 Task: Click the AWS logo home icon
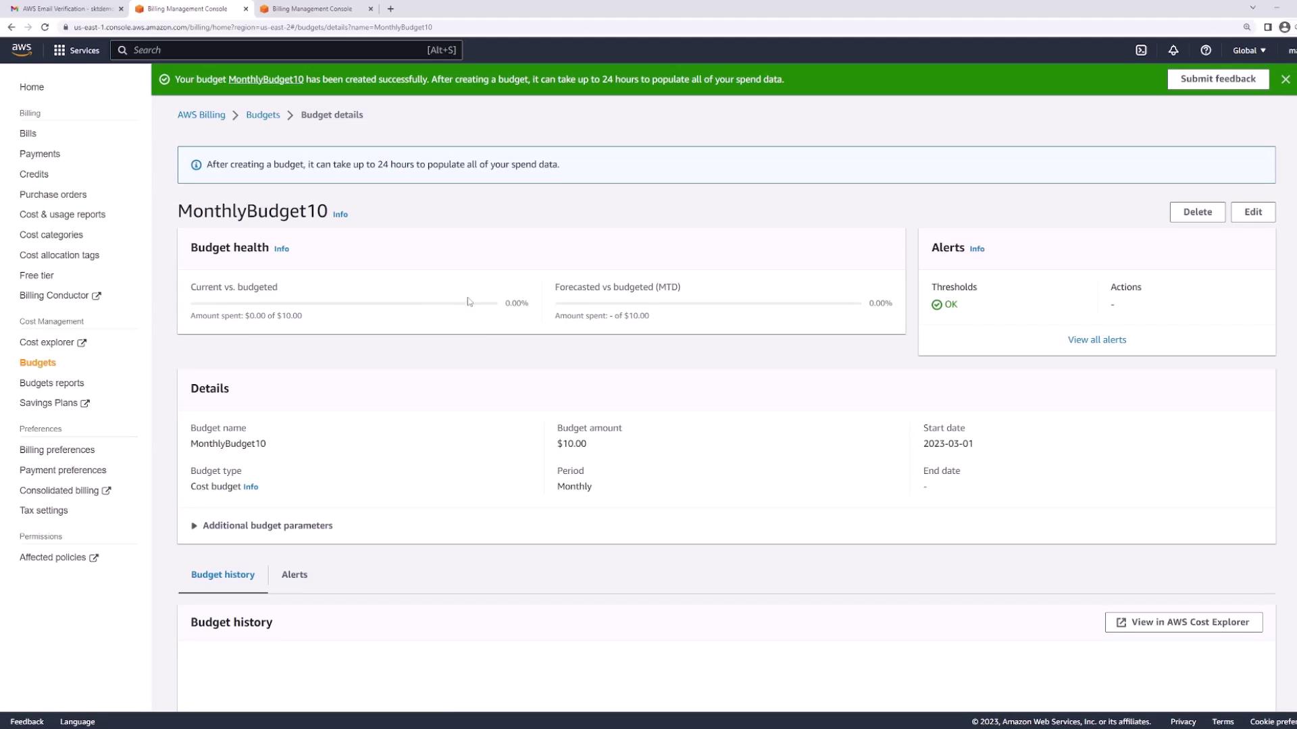[x=22, y=50]
